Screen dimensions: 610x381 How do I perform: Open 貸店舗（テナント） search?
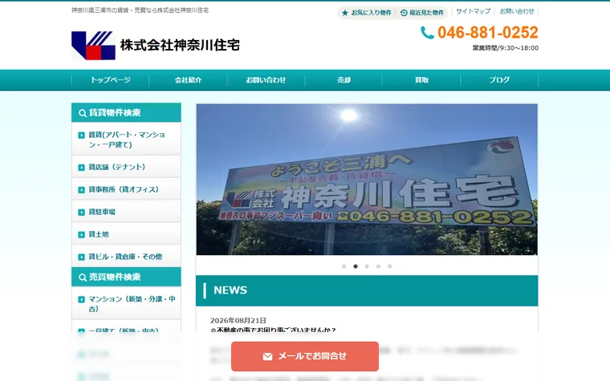[126, 167]
